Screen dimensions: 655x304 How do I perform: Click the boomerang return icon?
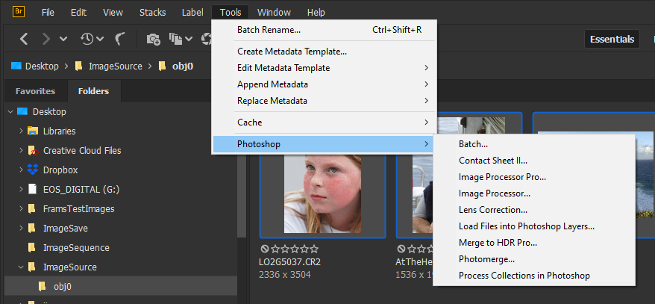click(120, 38)
